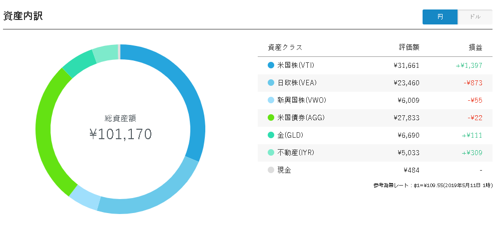Click the teal dot beside 金(GLD)

click(271, 135)
